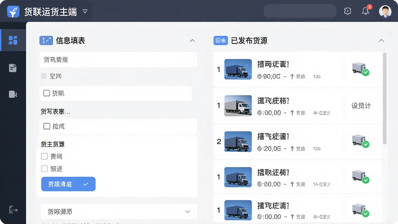
Task: Collapse the 信息填表 panel
Action: (x=192, y=40)
